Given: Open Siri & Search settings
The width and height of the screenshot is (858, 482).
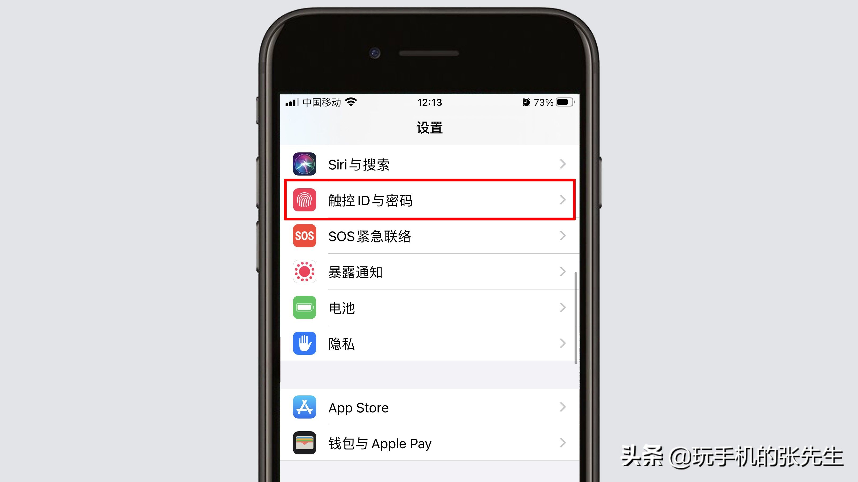Looking at the screenshot, I should [x=429, y=164].
